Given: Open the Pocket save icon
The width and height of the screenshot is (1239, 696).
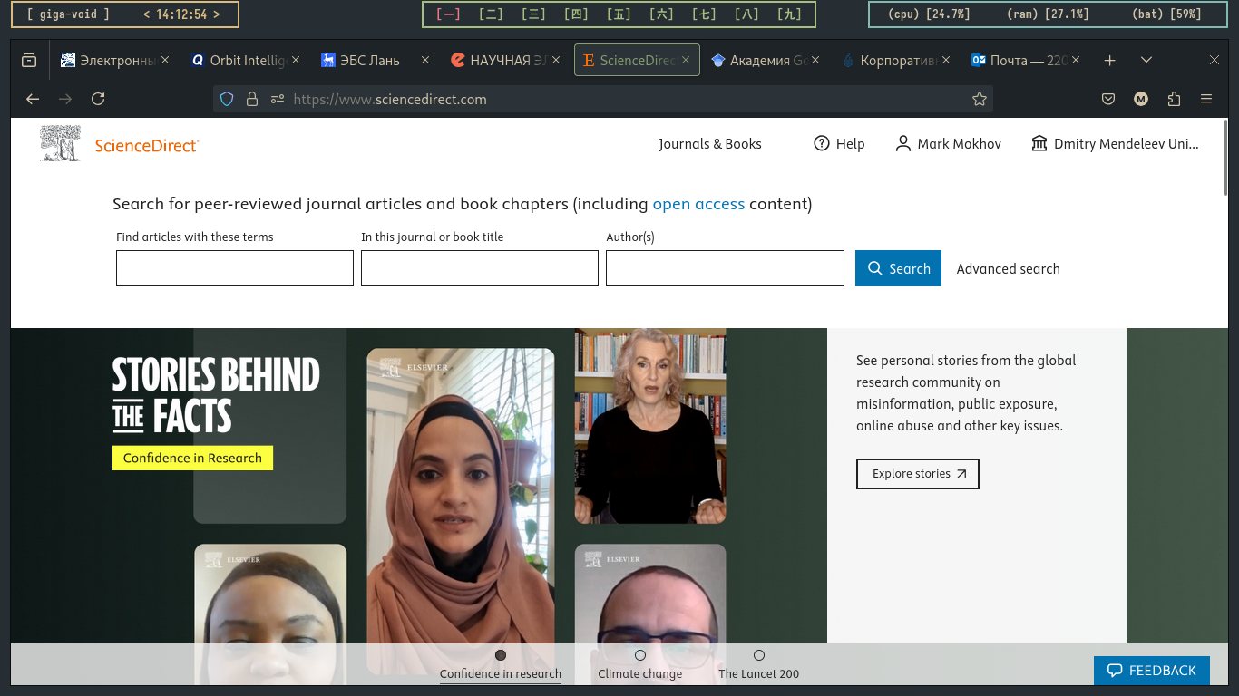Looking at the screenshot, I should [1108, 99].
